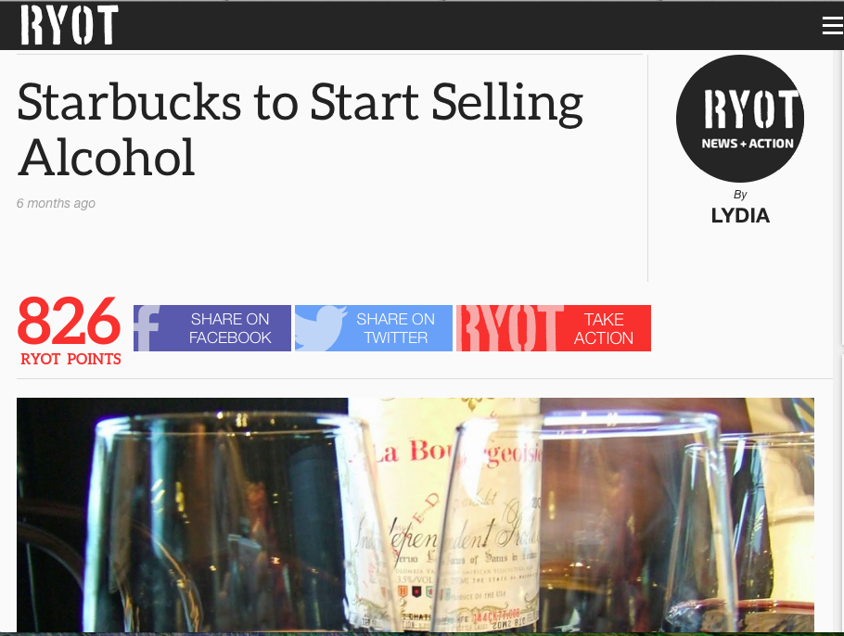Click 'NEWS + ACTION' text inside the round badge
Image resolution: width=844 pixels, height=636 pixels.
[748, 144]
